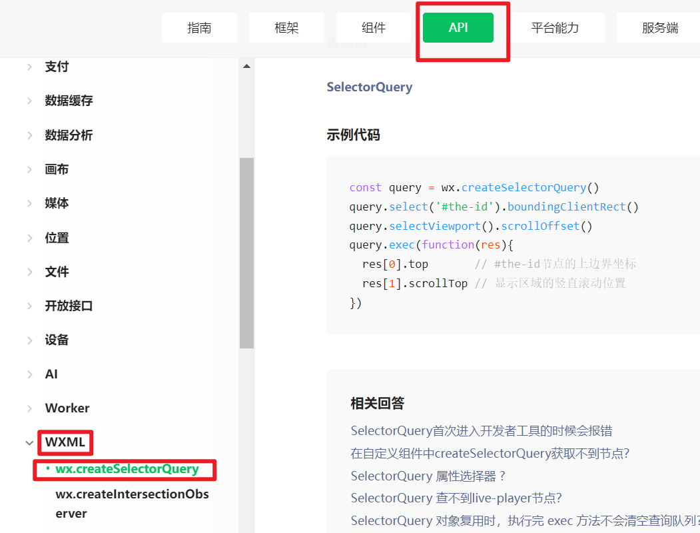Expand the AI chevron
The height and width of the screenshot is (533, 700).
[x=29, y=374]
